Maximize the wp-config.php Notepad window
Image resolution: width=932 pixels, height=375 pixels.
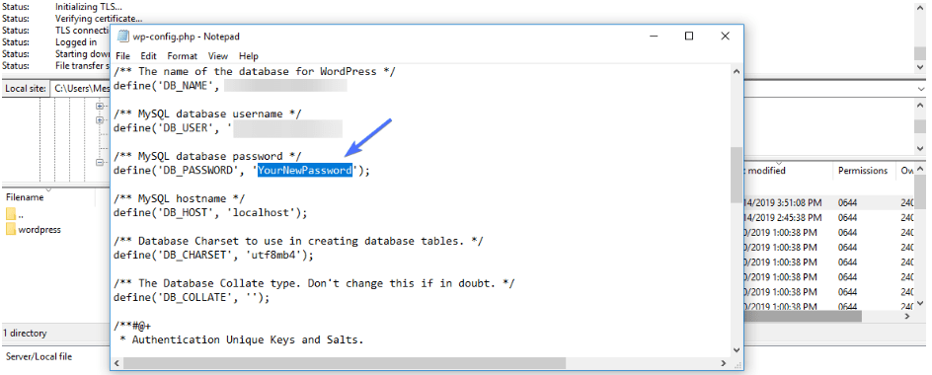689,37
